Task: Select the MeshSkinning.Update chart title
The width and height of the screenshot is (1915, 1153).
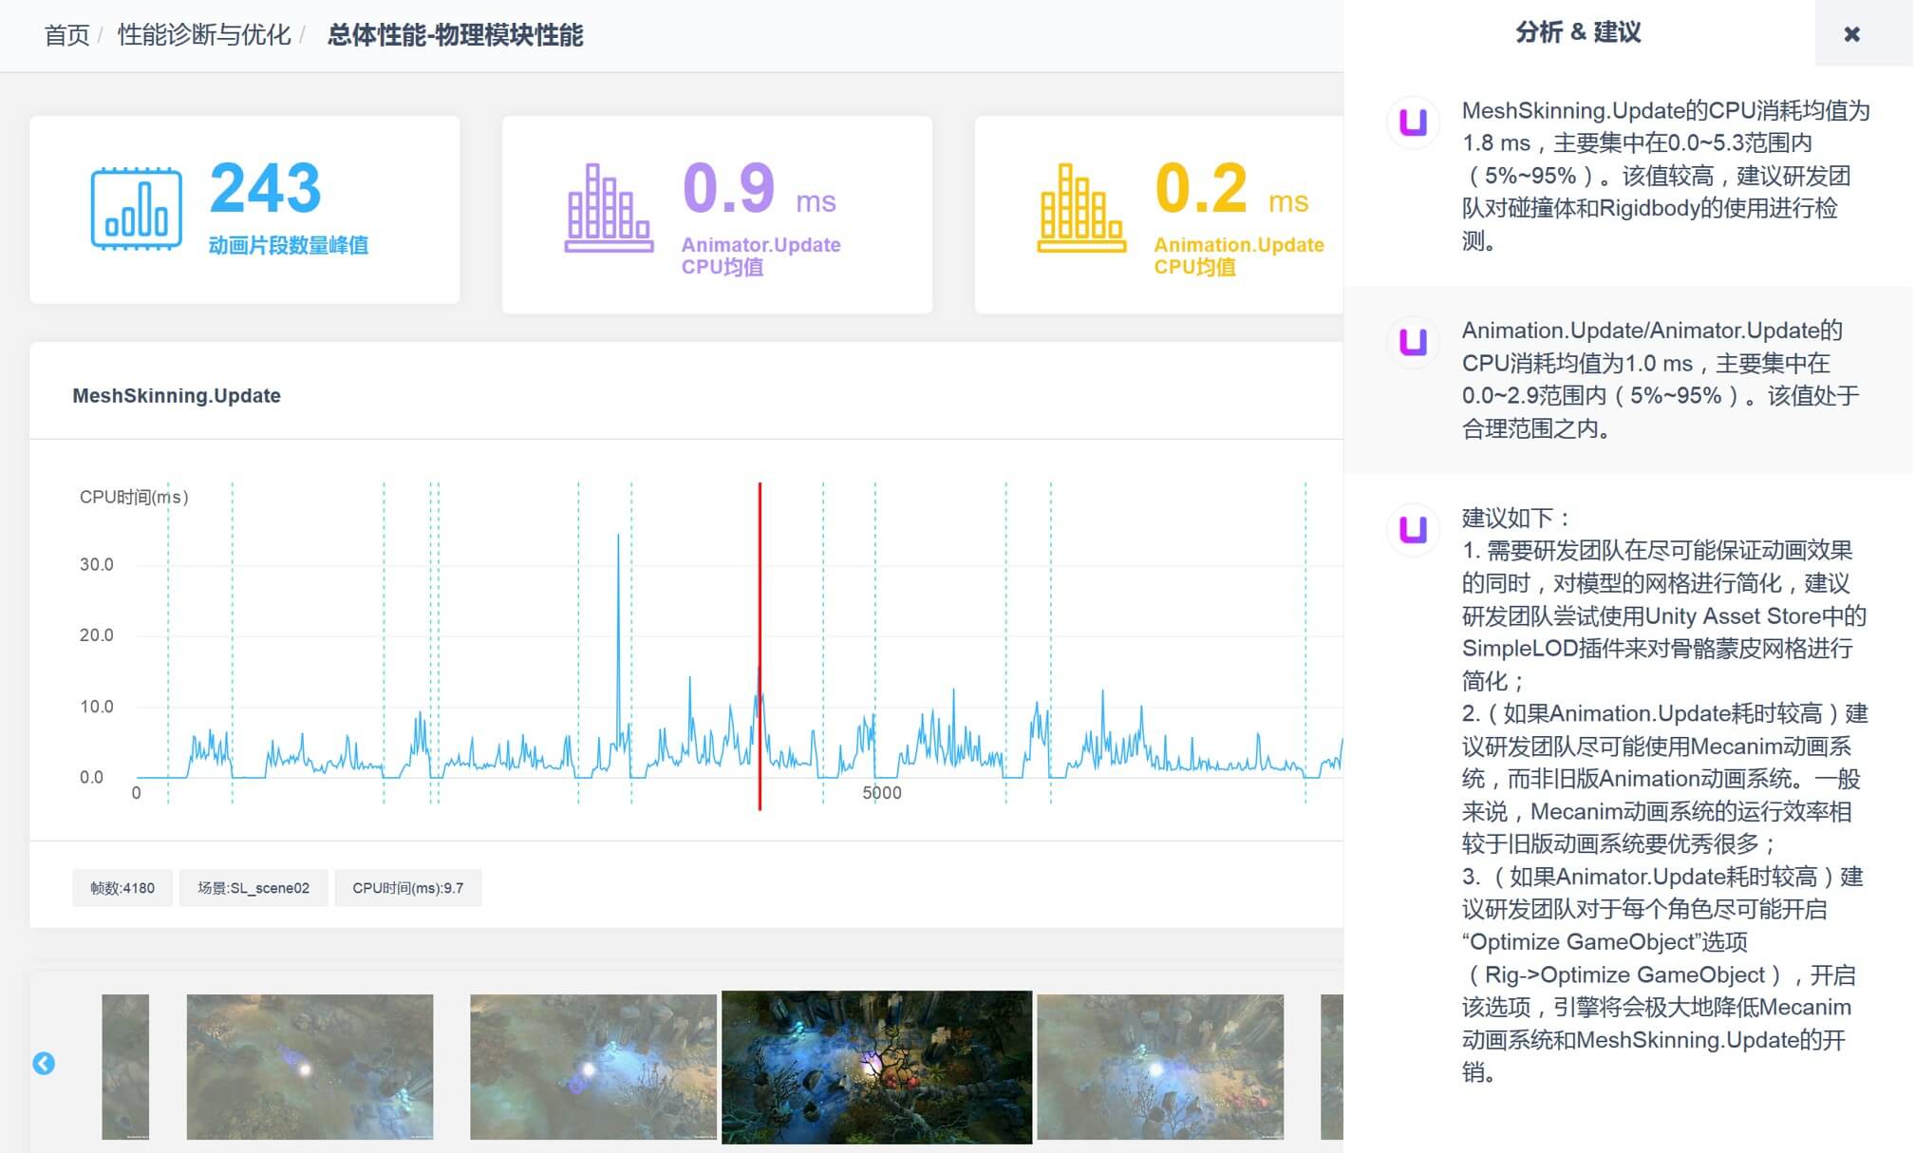Action: pyautogui.click(x=177, y=396)
